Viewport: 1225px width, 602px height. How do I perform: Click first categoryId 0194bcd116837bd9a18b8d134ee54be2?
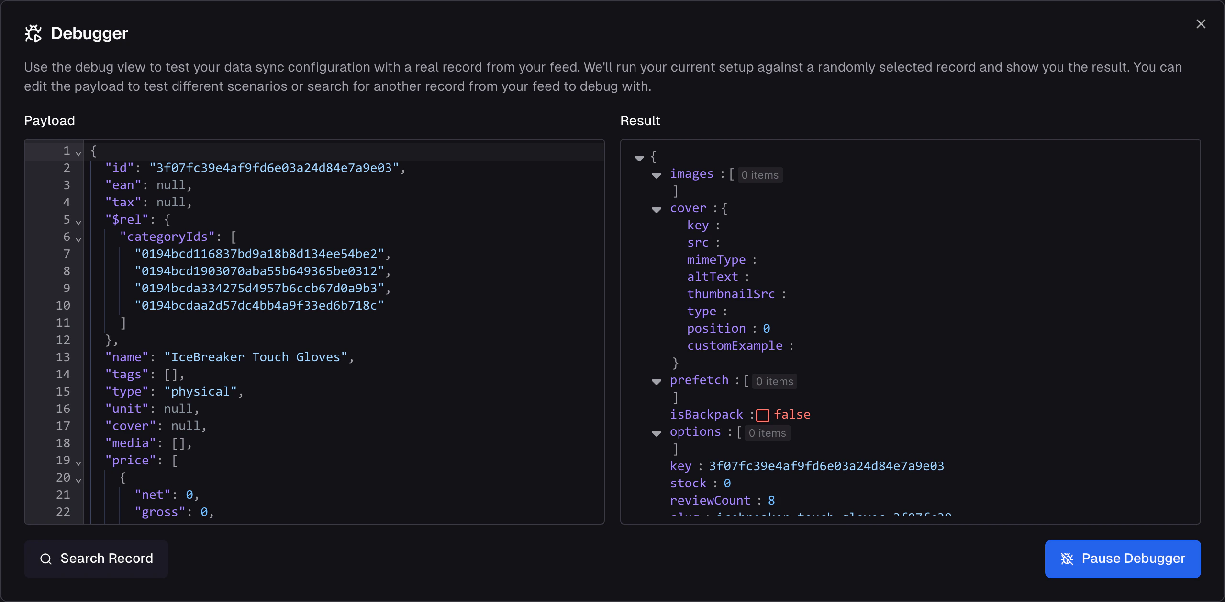click(259, 254)
